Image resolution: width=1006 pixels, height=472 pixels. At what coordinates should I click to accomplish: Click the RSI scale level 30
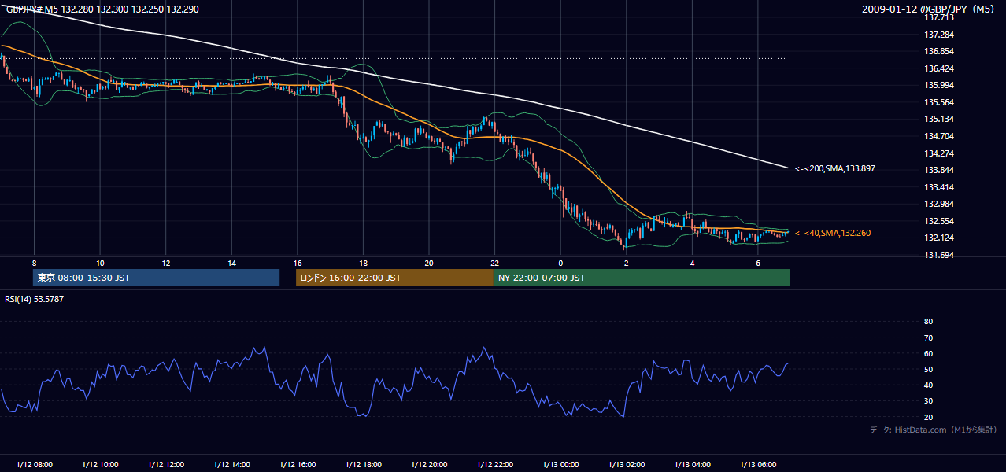click(x=928, y=401)
